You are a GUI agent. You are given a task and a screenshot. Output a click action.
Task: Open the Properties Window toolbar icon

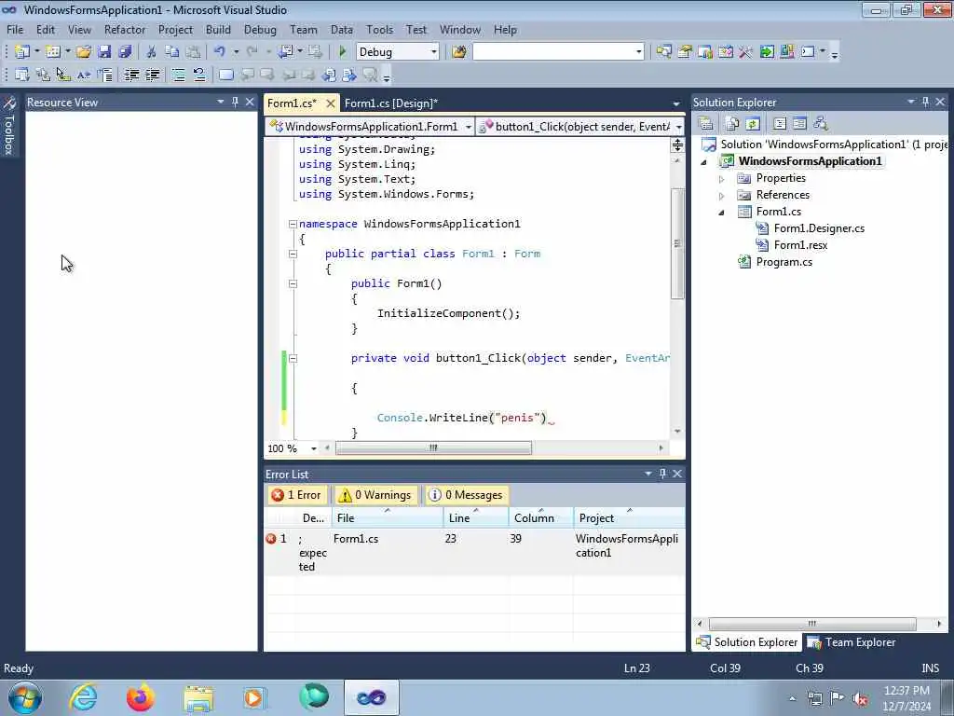pyautogui.click(x=685, y=52)
